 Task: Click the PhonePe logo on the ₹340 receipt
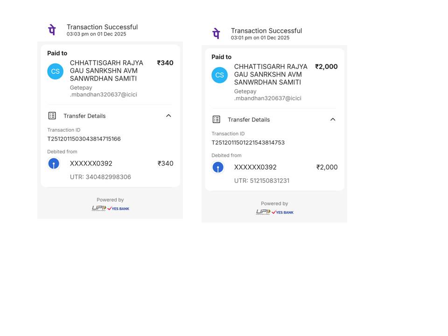tap(52, 30)
